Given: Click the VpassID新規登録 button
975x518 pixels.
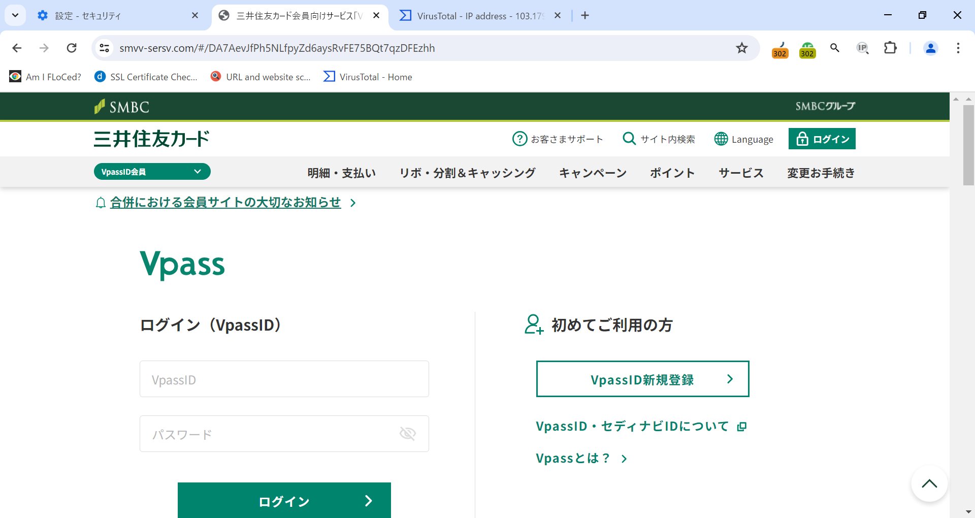Looking at the screenshot, I should point(643,379).
